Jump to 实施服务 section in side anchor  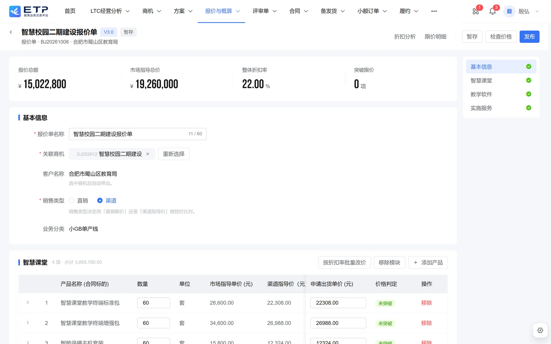click(501, 108)
